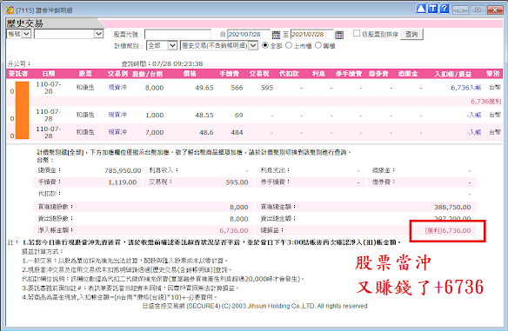Viewport: 508px width, 331px height.
Task: Click the 交易稅 column header
Action: (x=259, y=74)
